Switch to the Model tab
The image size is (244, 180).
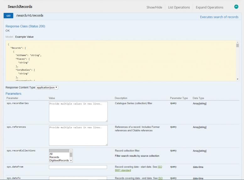[9, 37]
